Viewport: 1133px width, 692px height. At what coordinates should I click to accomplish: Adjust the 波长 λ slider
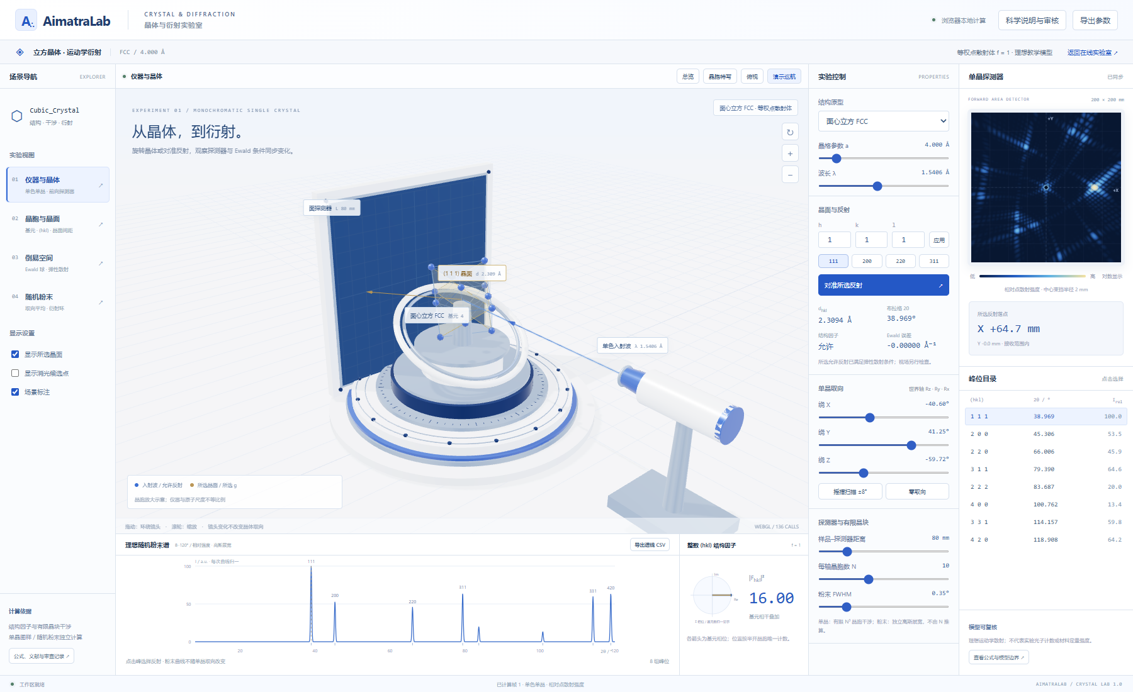[x=884, y=186]
